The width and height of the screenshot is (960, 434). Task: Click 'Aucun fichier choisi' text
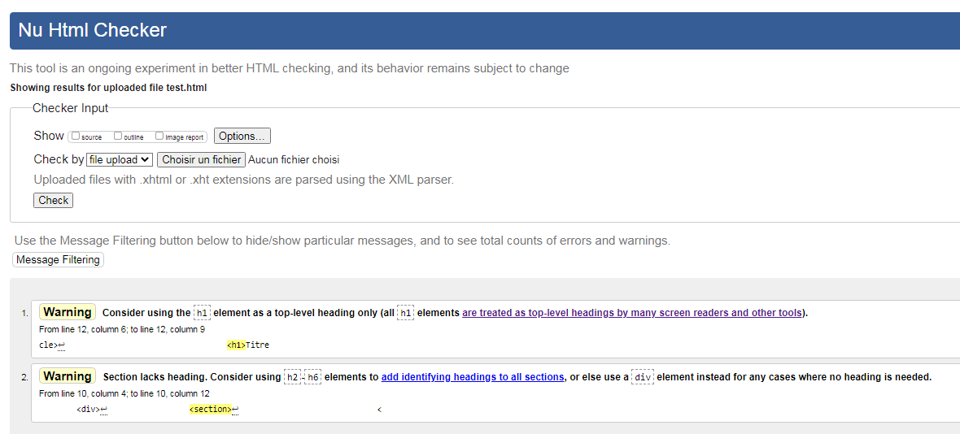coord(294,159)
